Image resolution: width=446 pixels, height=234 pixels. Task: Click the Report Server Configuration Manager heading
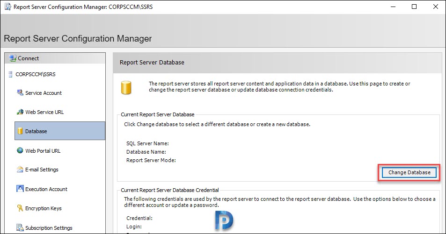tap(78, 39)
